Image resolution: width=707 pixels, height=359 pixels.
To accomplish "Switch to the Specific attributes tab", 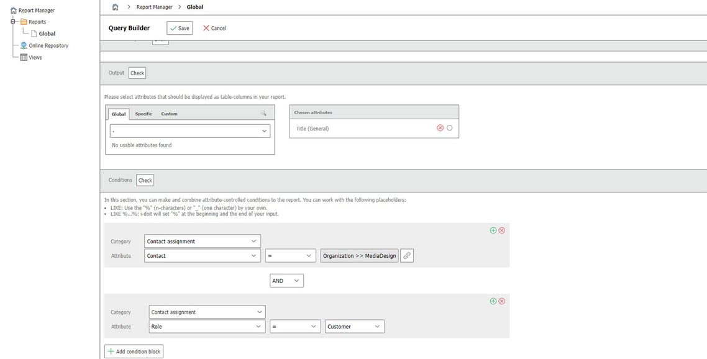I will [x=144, y=114].
